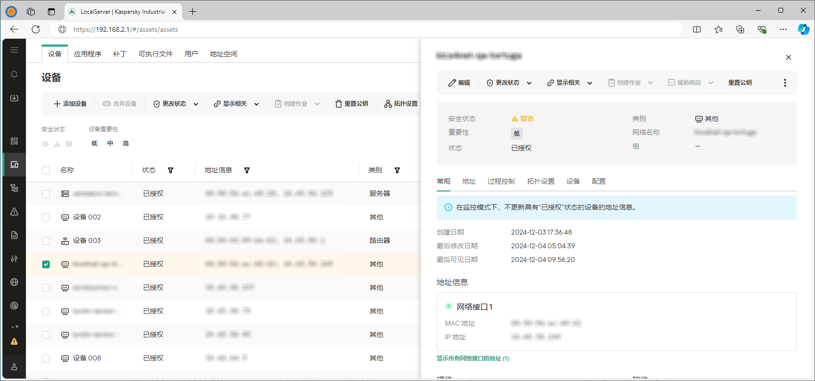Click the yellow warning icon in sidebar
Image resolution: width=815 pixels, height=381 pixels.
tap(14, 341)
